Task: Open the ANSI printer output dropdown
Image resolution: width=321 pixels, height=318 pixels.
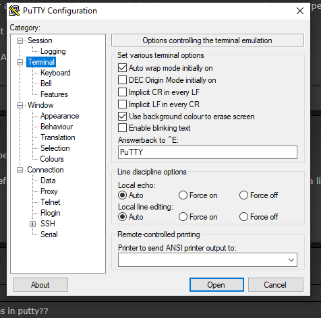Action: 291,260
